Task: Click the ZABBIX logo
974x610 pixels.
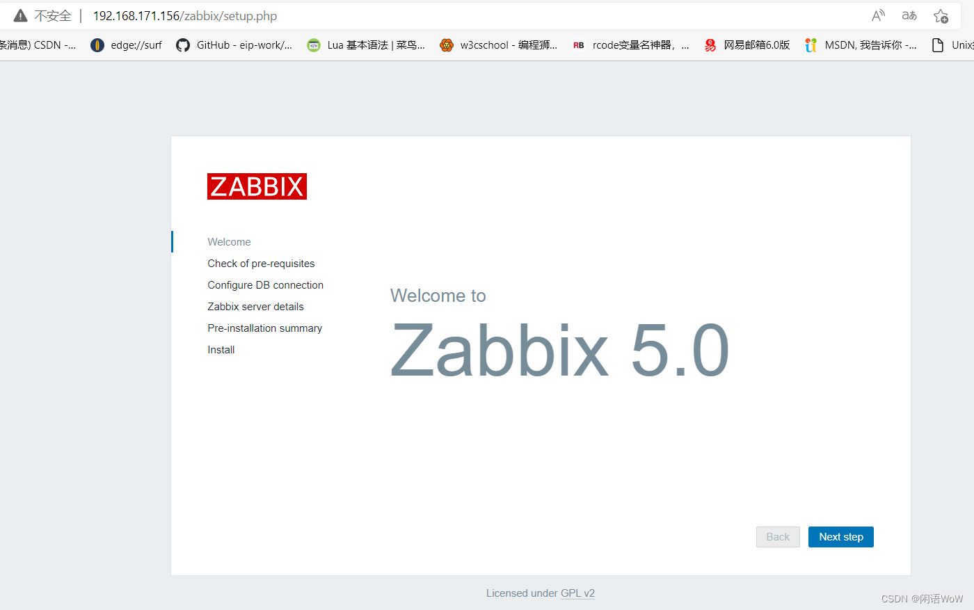Action: (257, 186)
